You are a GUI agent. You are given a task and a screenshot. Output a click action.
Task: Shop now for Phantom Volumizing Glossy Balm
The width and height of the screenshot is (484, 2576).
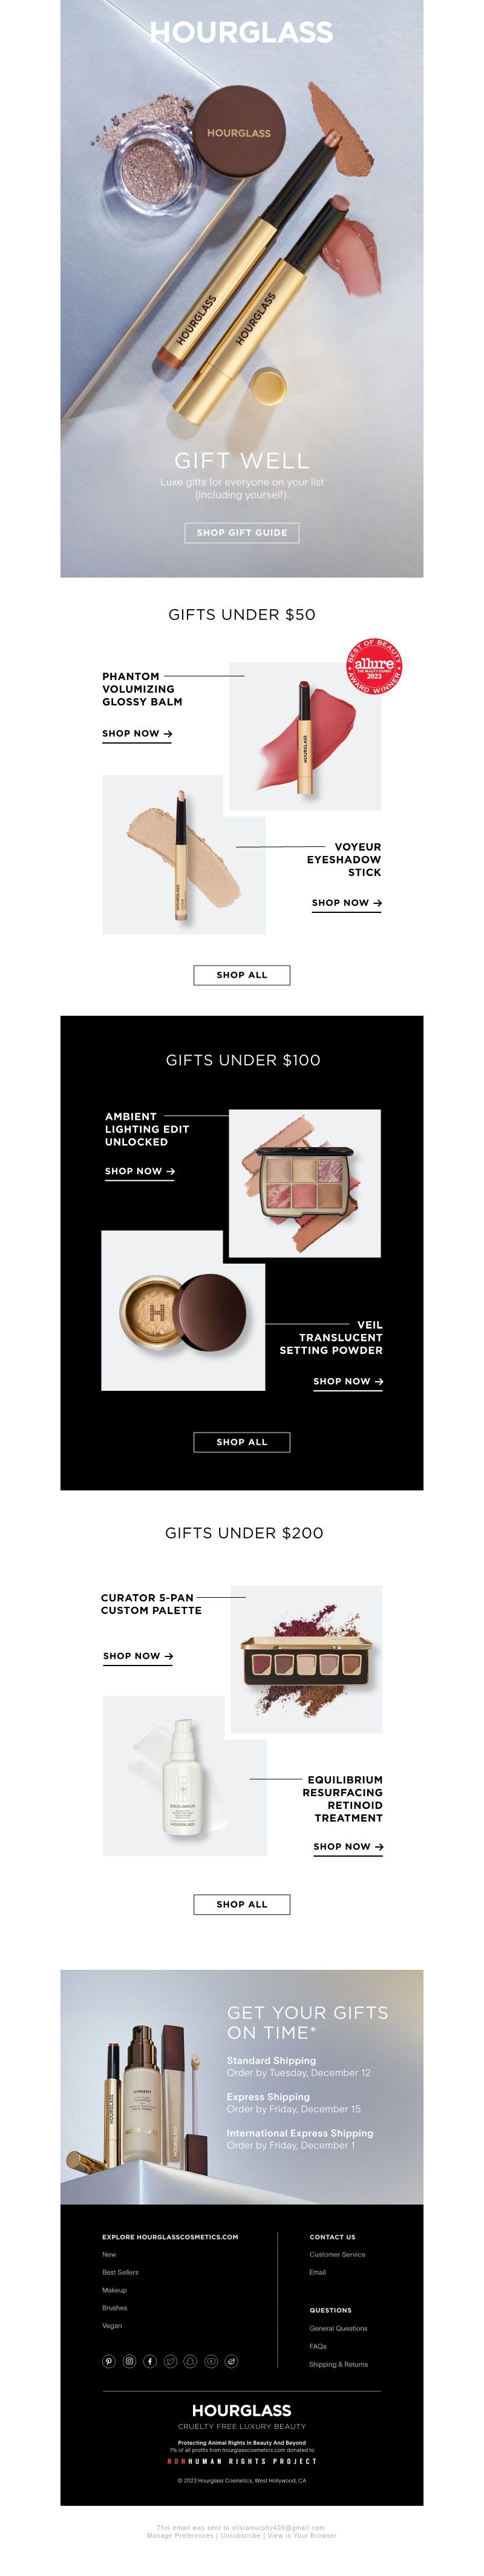click(137, 734)
